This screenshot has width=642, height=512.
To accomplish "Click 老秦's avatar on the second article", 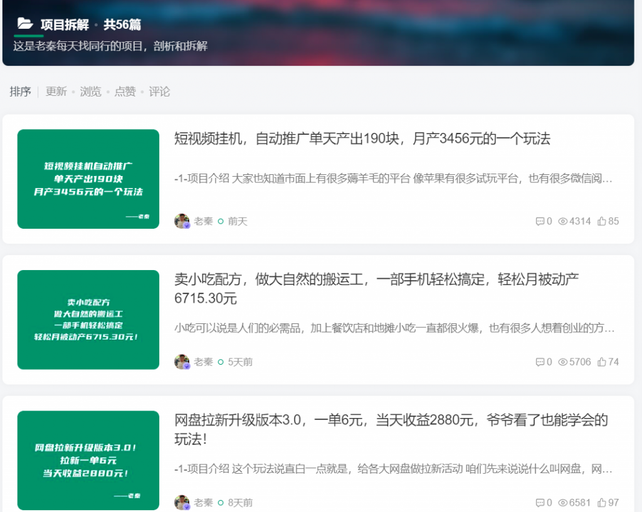I will click(182, 362).
